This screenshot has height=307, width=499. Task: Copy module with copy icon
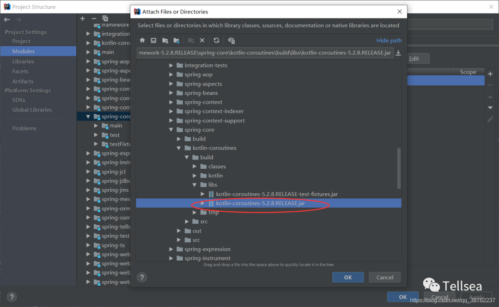click(x=105, y=18)
